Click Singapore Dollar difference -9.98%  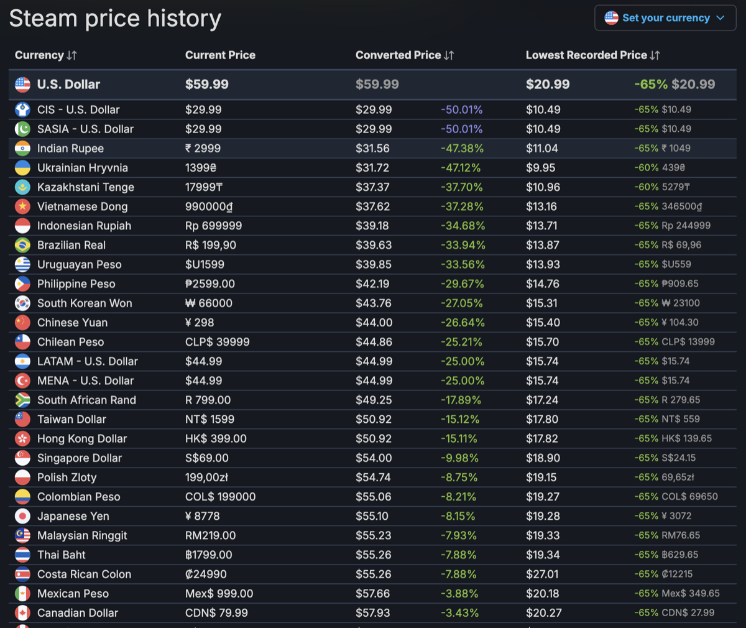pos(459,458)
